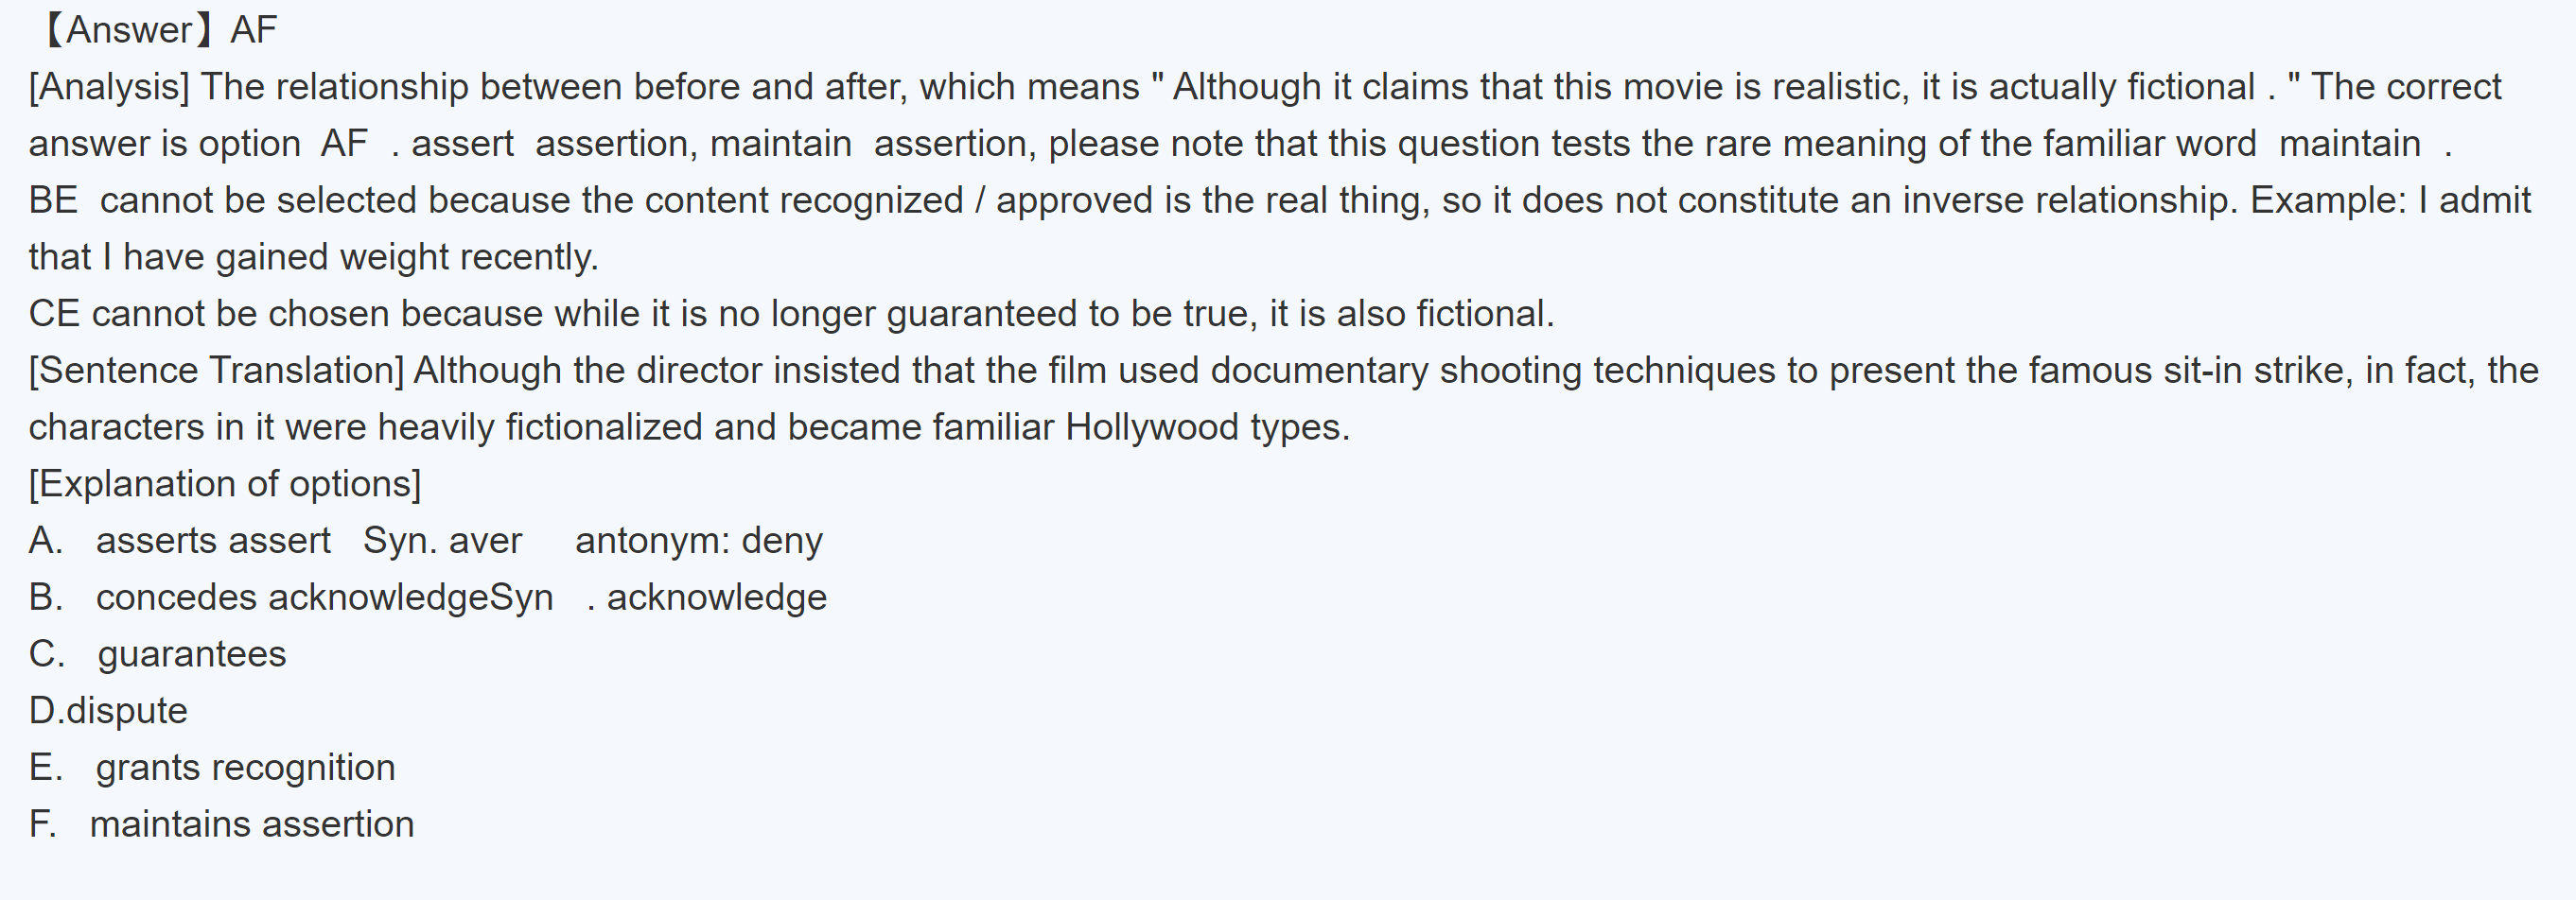The image size is (2576, 900).
Task: Click the 'Syn. aver' text
Action: point(442,541)
